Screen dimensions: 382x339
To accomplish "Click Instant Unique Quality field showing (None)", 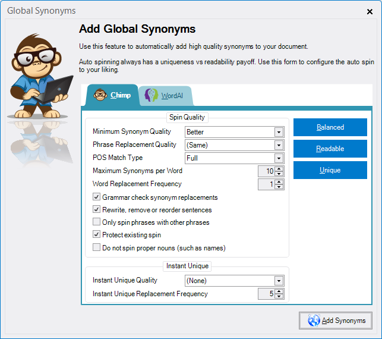I will [x=234, y=281].
